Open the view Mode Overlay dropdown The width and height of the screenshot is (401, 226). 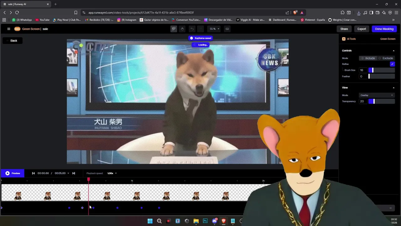(377, 95)
